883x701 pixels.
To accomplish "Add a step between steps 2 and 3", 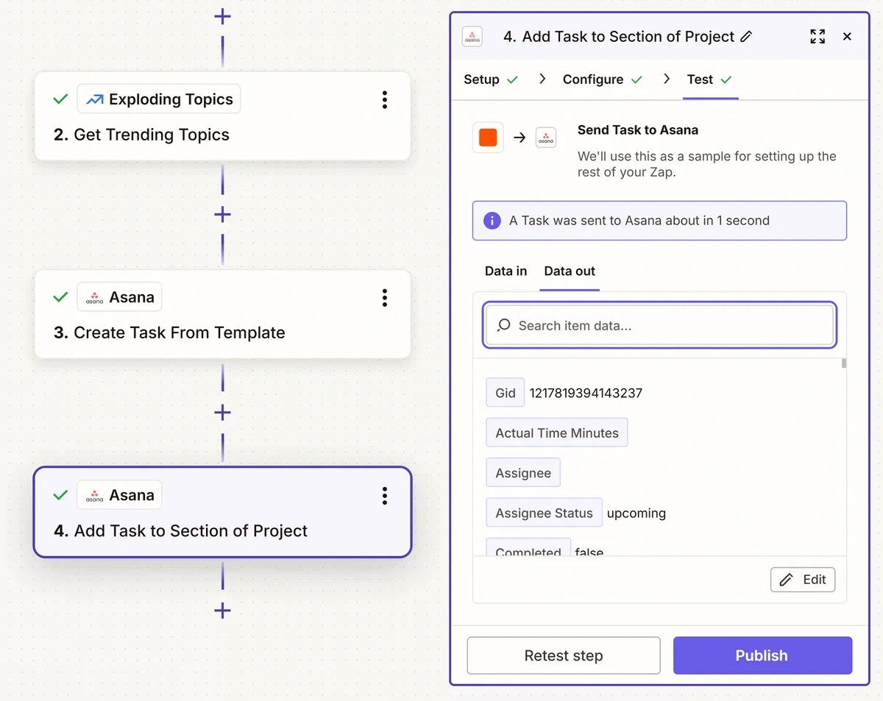I will pos(222,215).
